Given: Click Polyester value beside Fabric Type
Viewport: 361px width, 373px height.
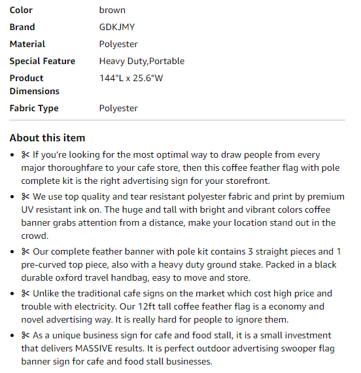Looking at the screenshot, I should point(118,109).
